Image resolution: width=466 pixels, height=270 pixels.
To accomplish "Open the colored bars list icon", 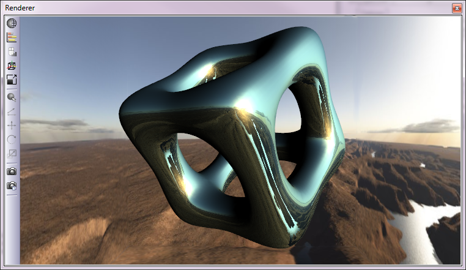I will (x=12, y=37).
